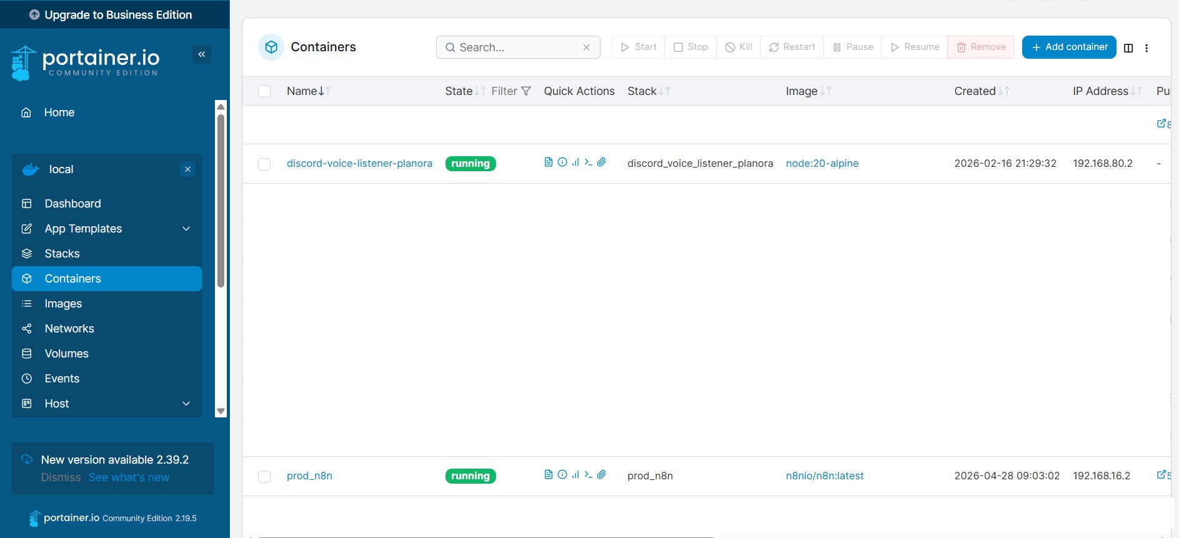This screenshot has width=1179, height=538.
Task: Sort containers by the Stack column
Action: pos(649,91)
